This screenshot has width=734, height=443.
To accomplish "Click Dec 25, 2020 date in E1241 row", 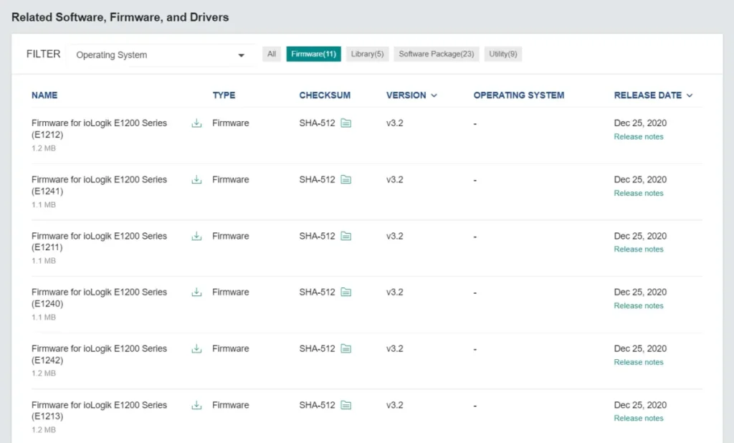I will pyautogui.click(x=640, y=180).
